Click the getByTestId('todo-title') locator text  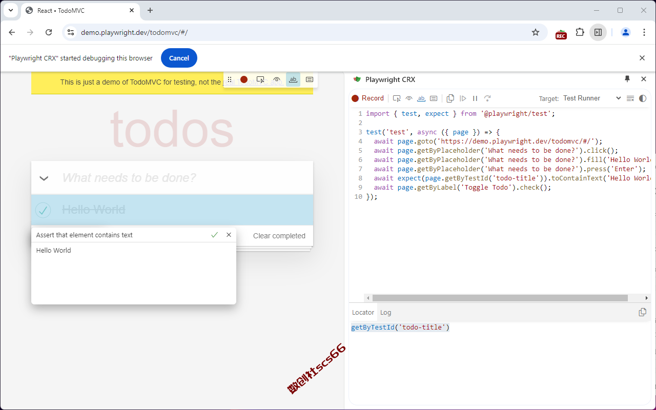400,327
